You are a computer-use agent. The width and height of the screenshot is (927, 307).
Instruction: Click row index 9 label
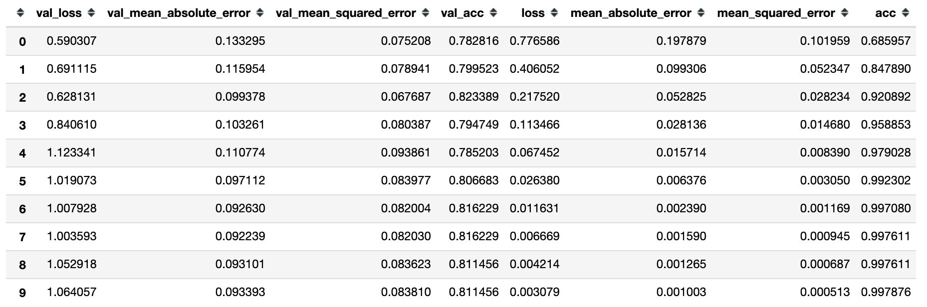22,293
